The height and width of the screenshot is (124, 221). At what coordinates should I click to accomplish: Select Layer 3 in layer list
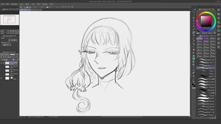[x=11, y=67]
